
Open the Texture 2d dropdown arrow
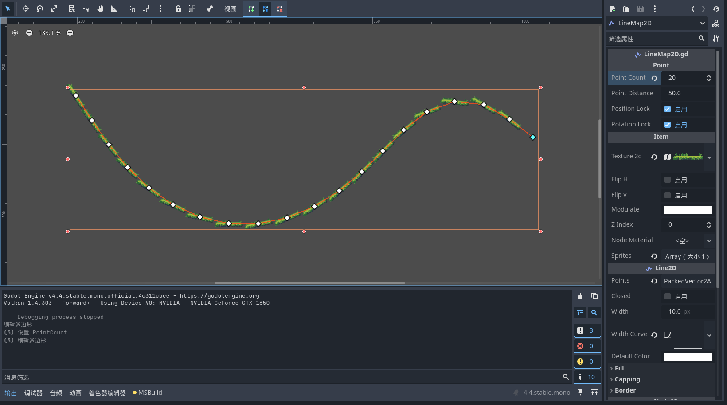709,157
